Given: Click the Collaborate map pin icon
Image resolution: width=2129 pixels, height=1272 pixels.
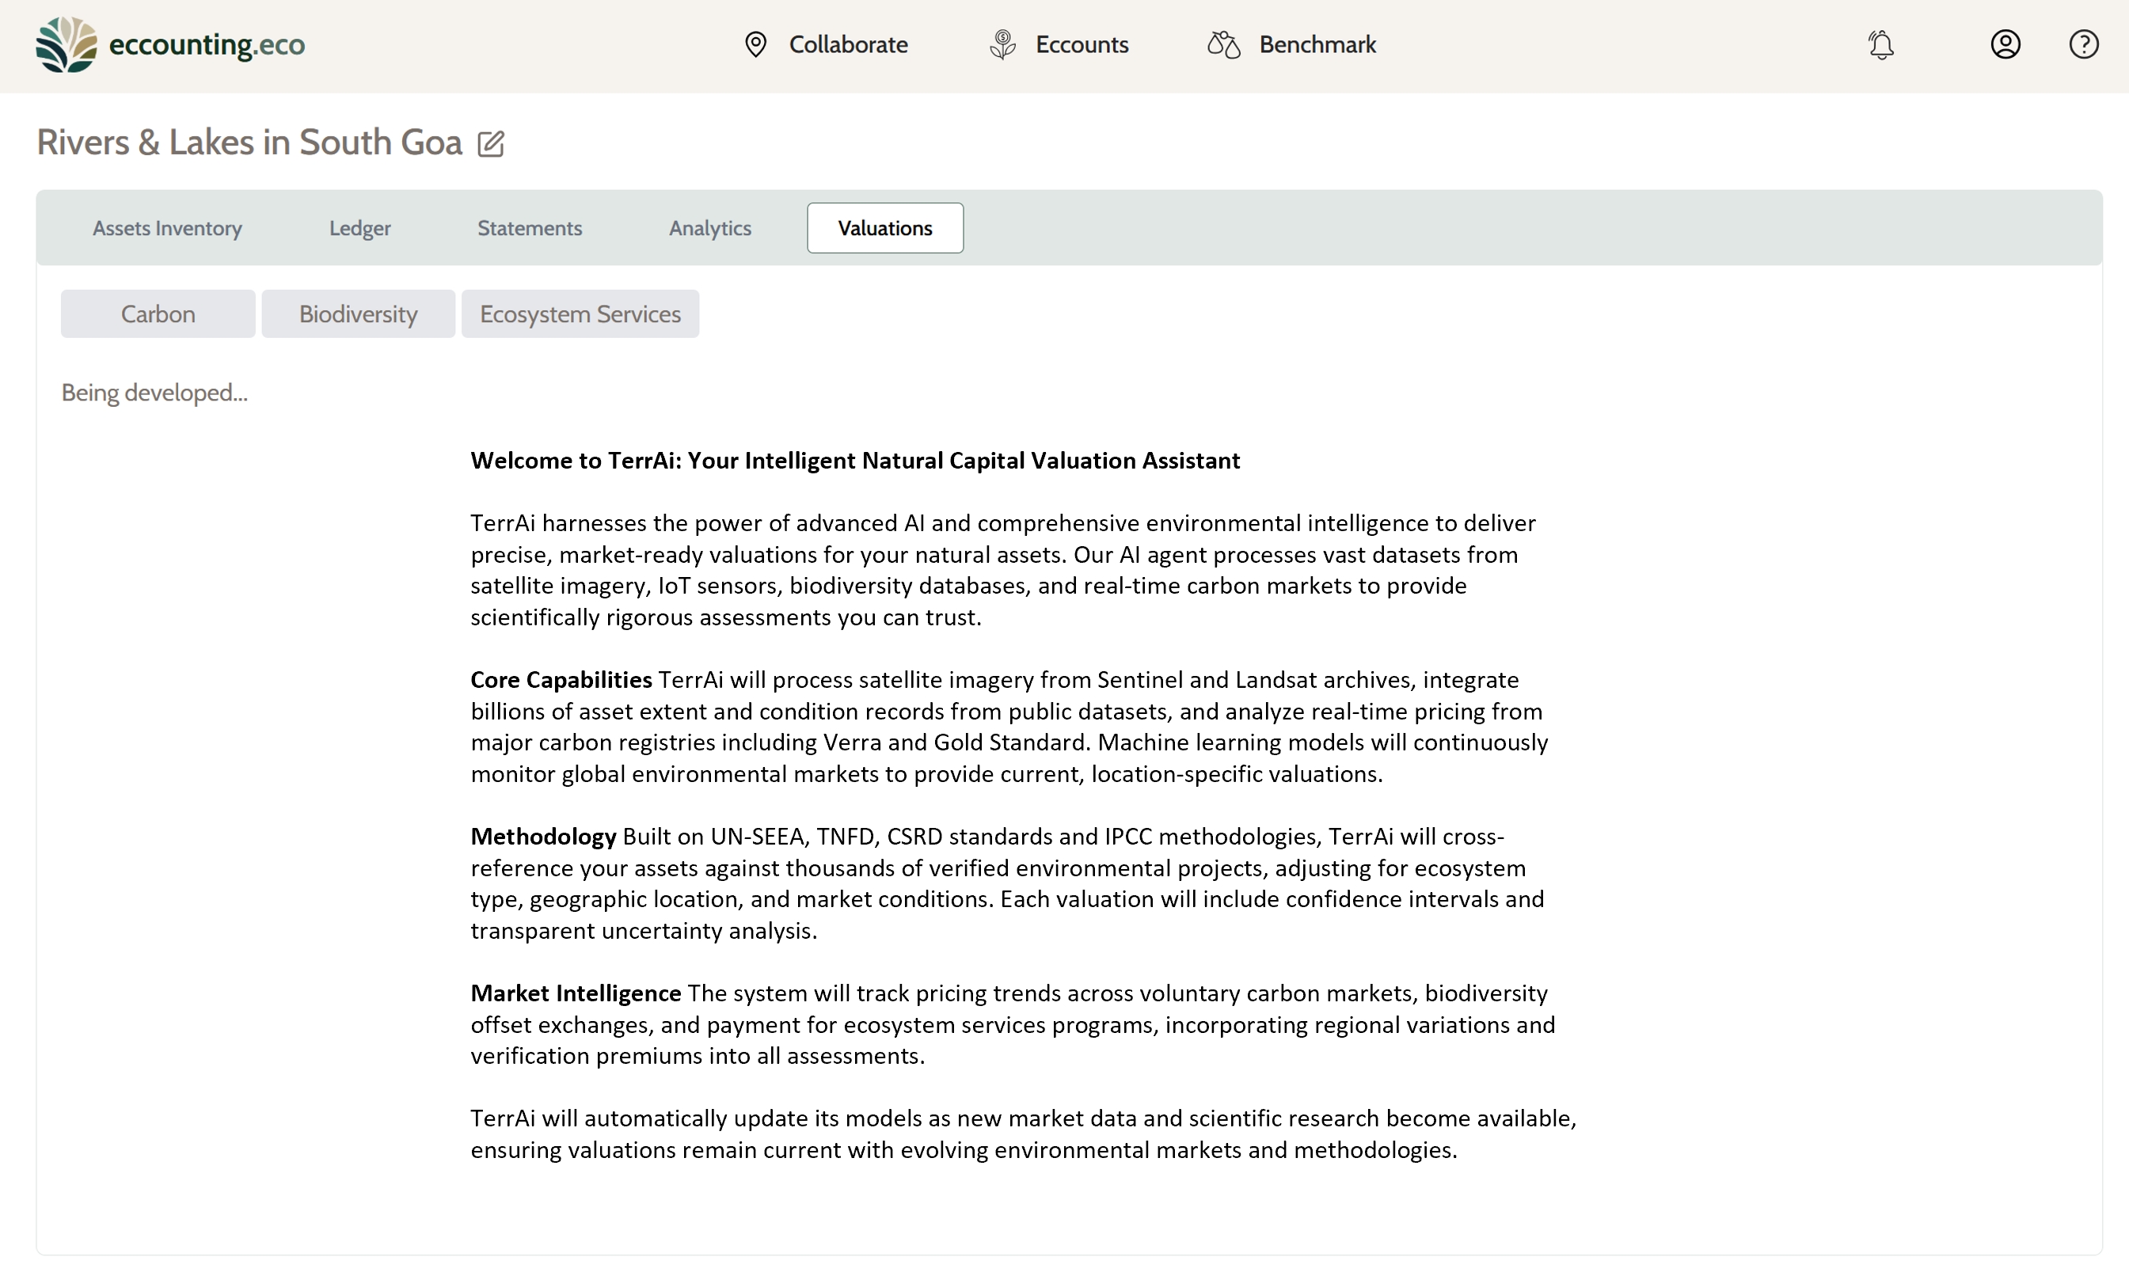Looking at the screenshot, I should [x=755, y=44].
